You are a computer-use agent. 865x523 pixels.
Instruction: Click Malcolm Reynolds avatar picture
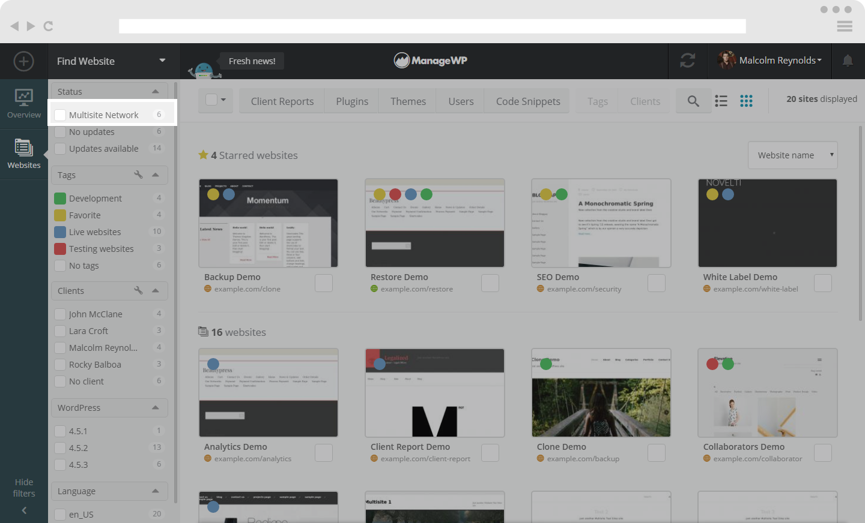click(x=726, y=60)
